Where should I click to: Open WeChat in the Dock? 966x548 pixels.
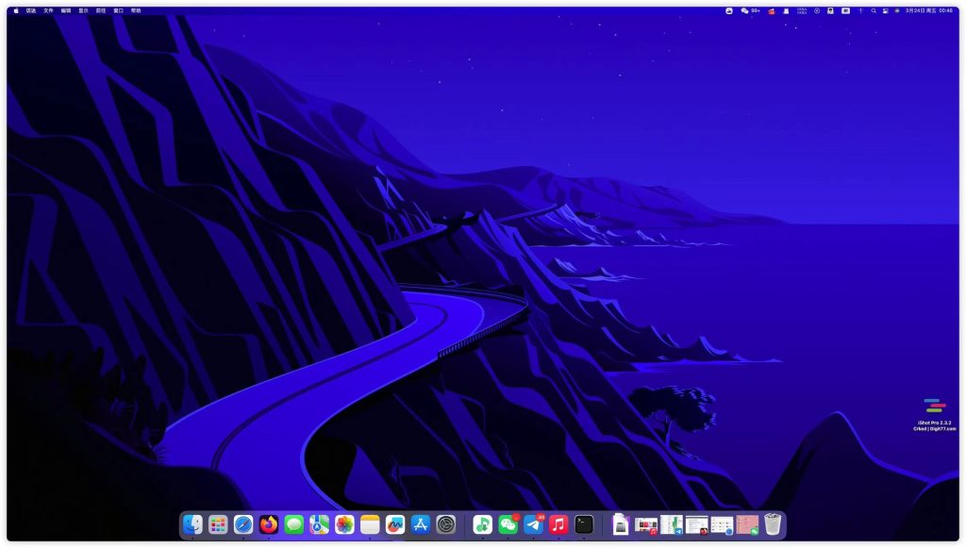click(508, 524)
